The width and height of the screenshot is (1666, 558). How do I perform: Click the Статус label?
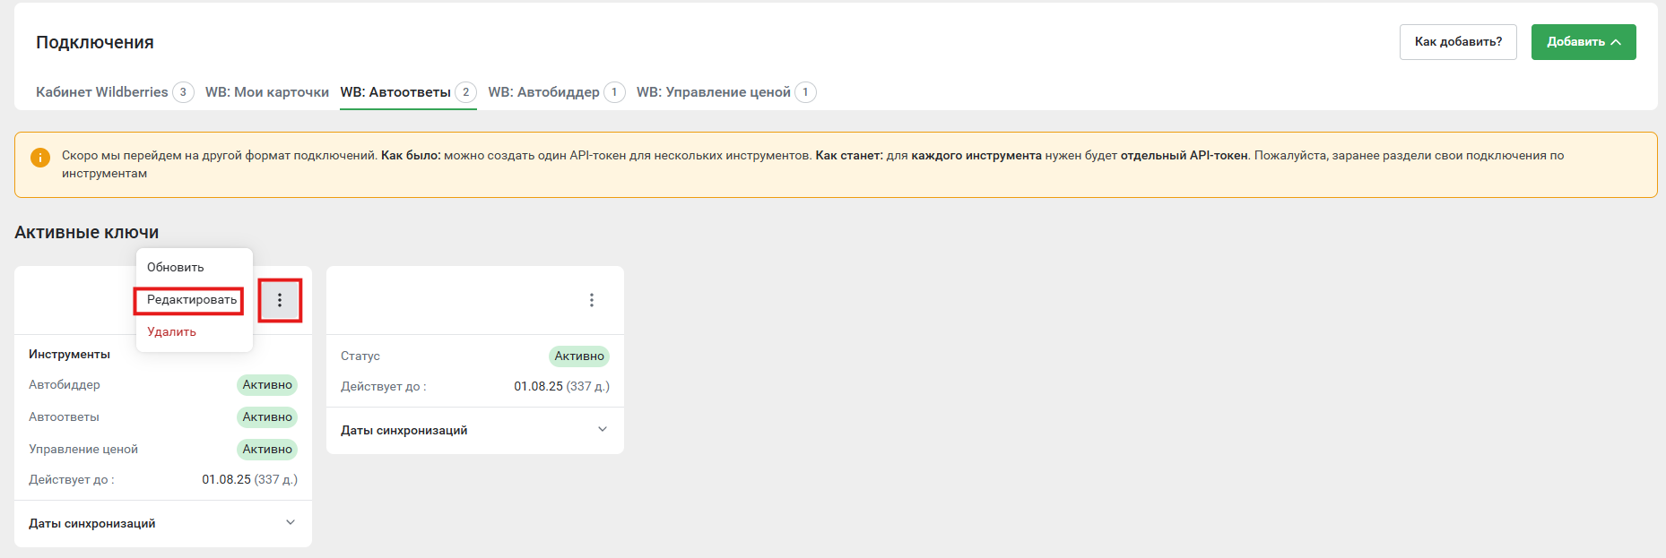click(360, 356)
